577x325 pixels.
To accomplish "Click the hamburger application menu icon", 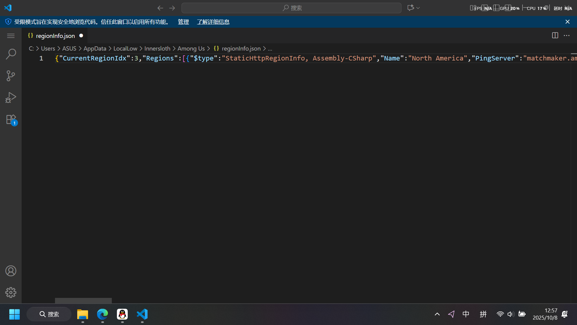I will coord(11,36).
